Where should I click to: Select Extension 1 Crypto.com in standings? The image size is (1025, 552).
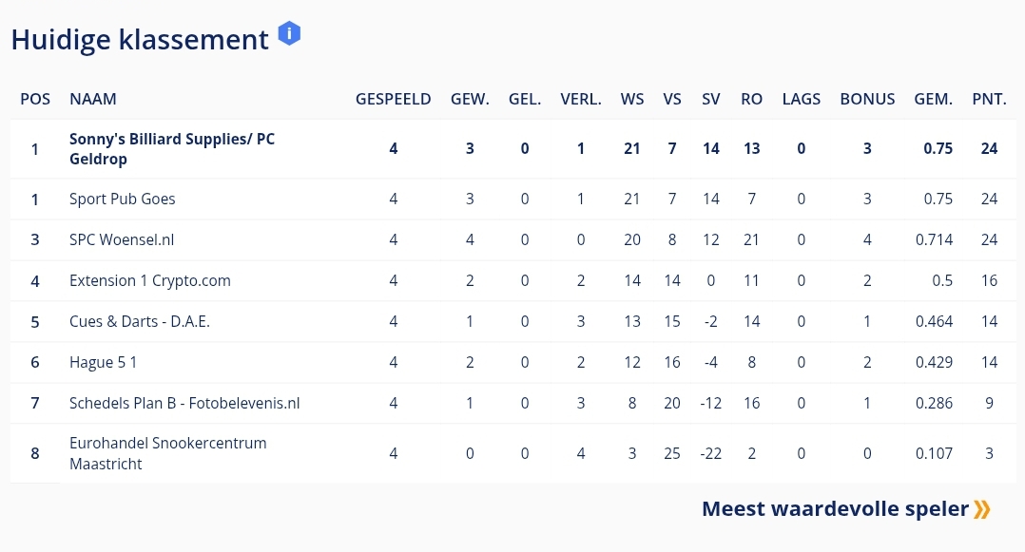click(149, 281)
